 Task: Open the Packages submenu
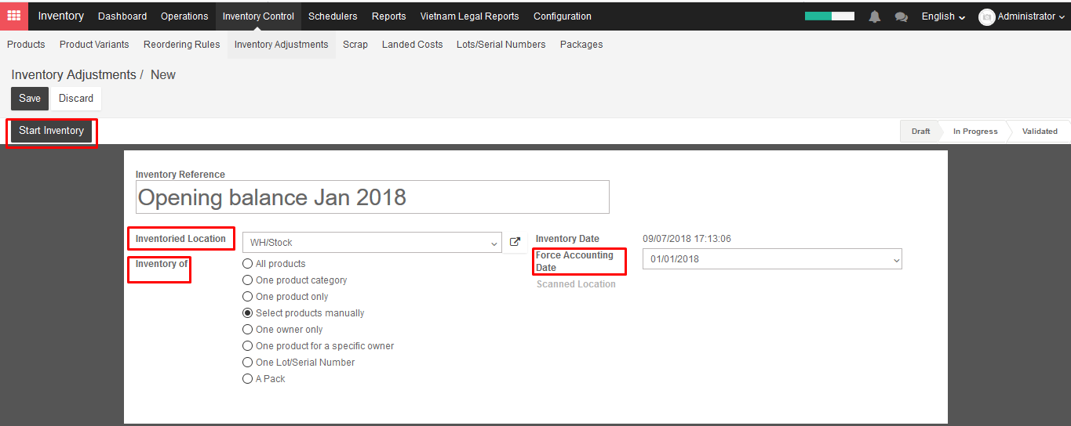click(x=581, y=45)
